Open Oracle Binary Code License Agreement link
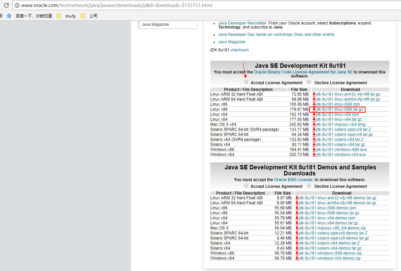The width and height of the screenshot is (401, 271). [x=303, y=72]
